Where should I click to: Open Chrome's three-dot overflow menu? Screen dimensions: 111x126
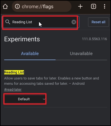point(104,7)
